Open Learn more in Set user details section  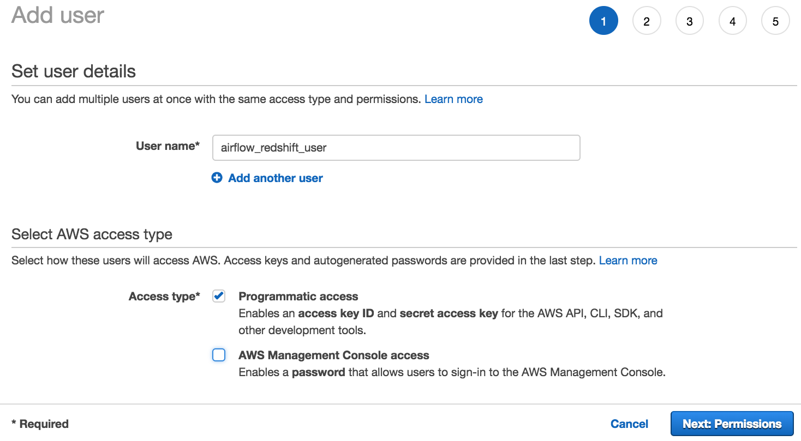453,99
